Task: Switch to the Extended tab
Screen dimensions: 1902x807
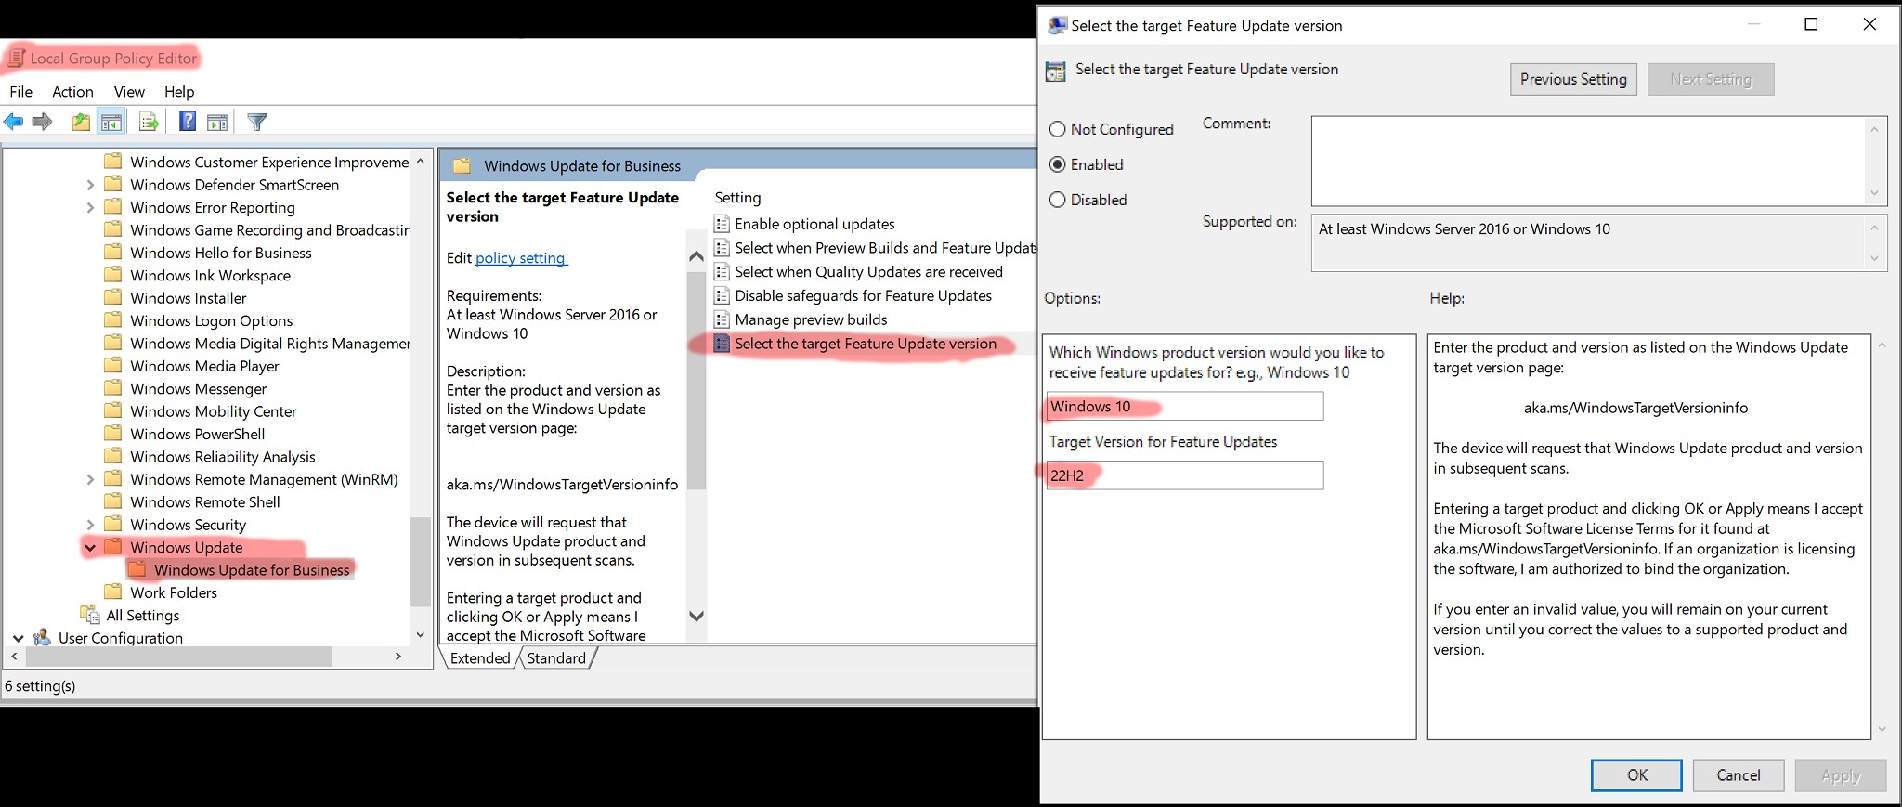Action: 480,657
